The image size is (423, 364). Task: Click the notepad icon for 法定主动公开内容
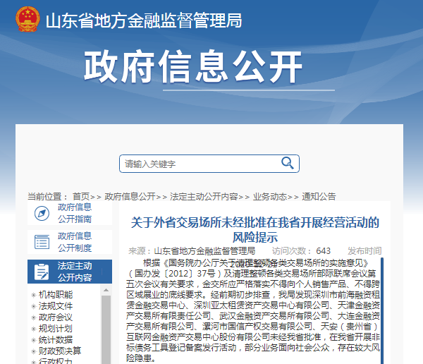click(42, 272)
